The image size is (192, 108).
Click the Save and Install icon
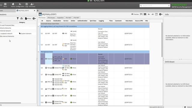[145, 14]
